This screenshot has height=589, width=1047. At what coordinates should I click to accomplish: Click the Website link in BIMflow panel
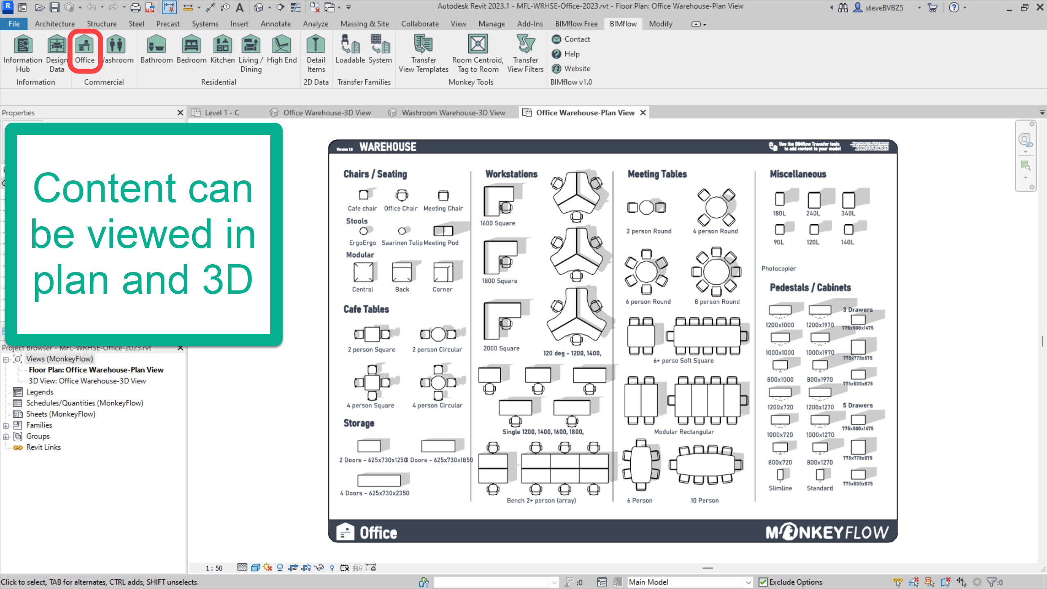577,68
